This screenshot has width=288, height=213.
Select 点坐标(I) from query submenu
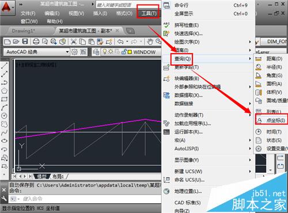[x=271, y=120]
